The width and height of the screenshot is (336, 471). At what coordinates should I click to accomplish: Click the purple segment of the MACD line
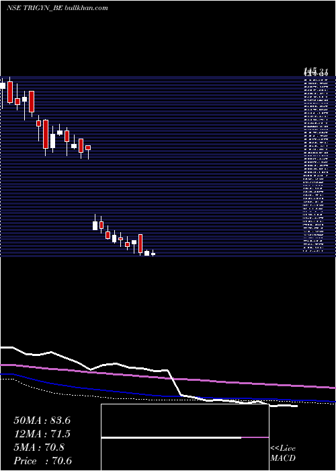tap(255, 437)
